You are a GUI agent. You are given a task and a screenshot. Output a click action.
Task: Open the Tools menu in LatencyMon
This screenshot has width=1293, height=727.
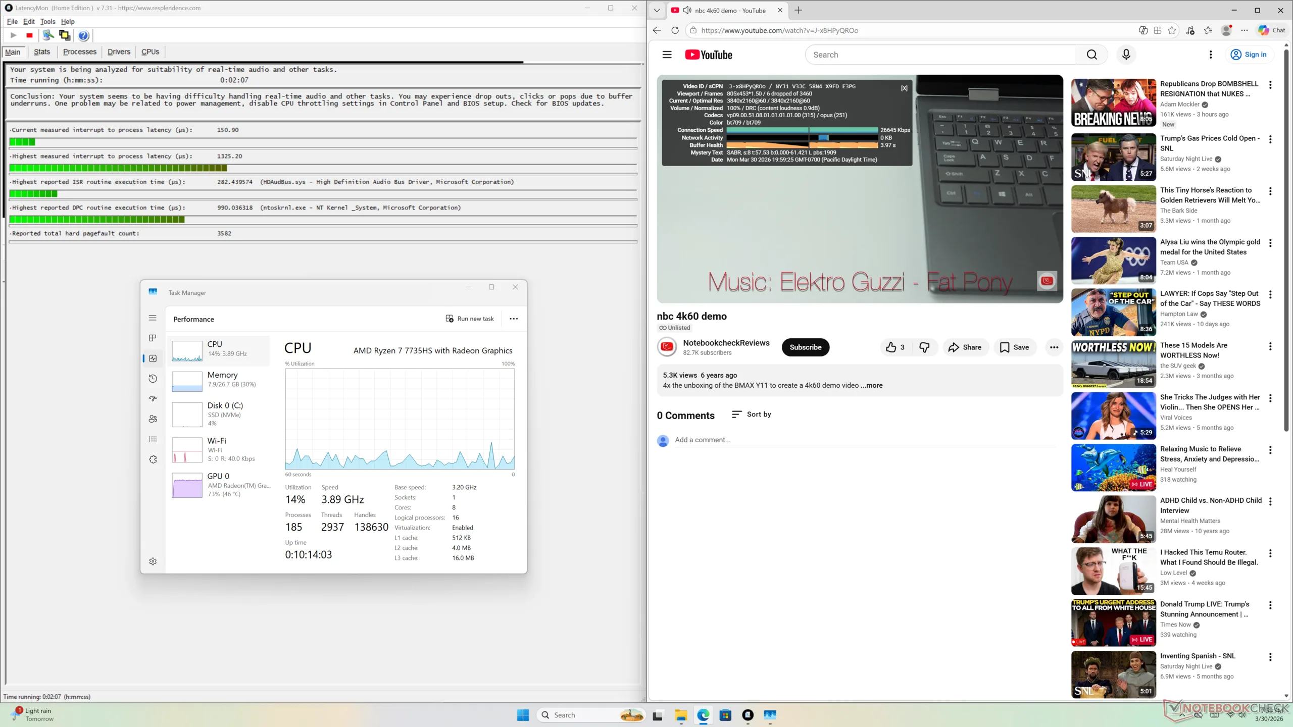coord(47,22)
